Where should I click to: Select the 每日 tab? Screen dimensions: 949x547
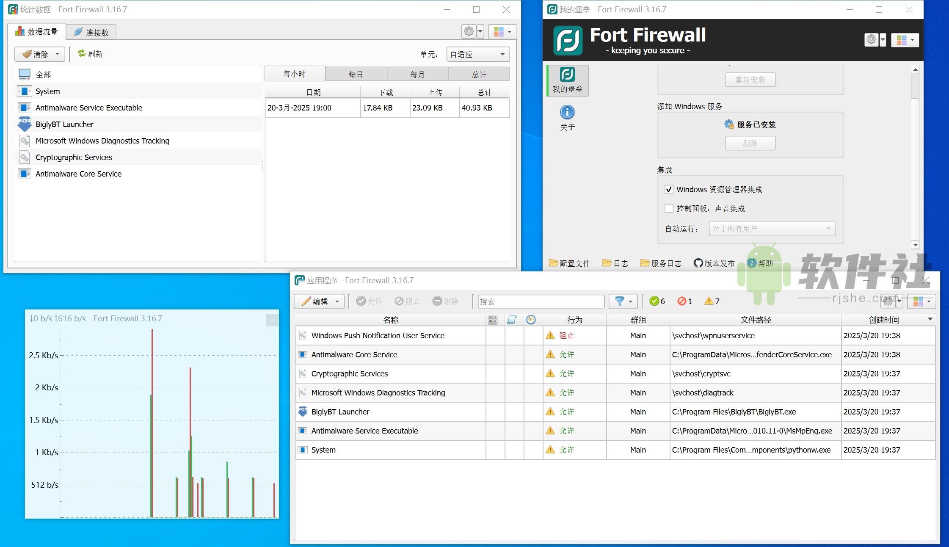click(356, 75)
